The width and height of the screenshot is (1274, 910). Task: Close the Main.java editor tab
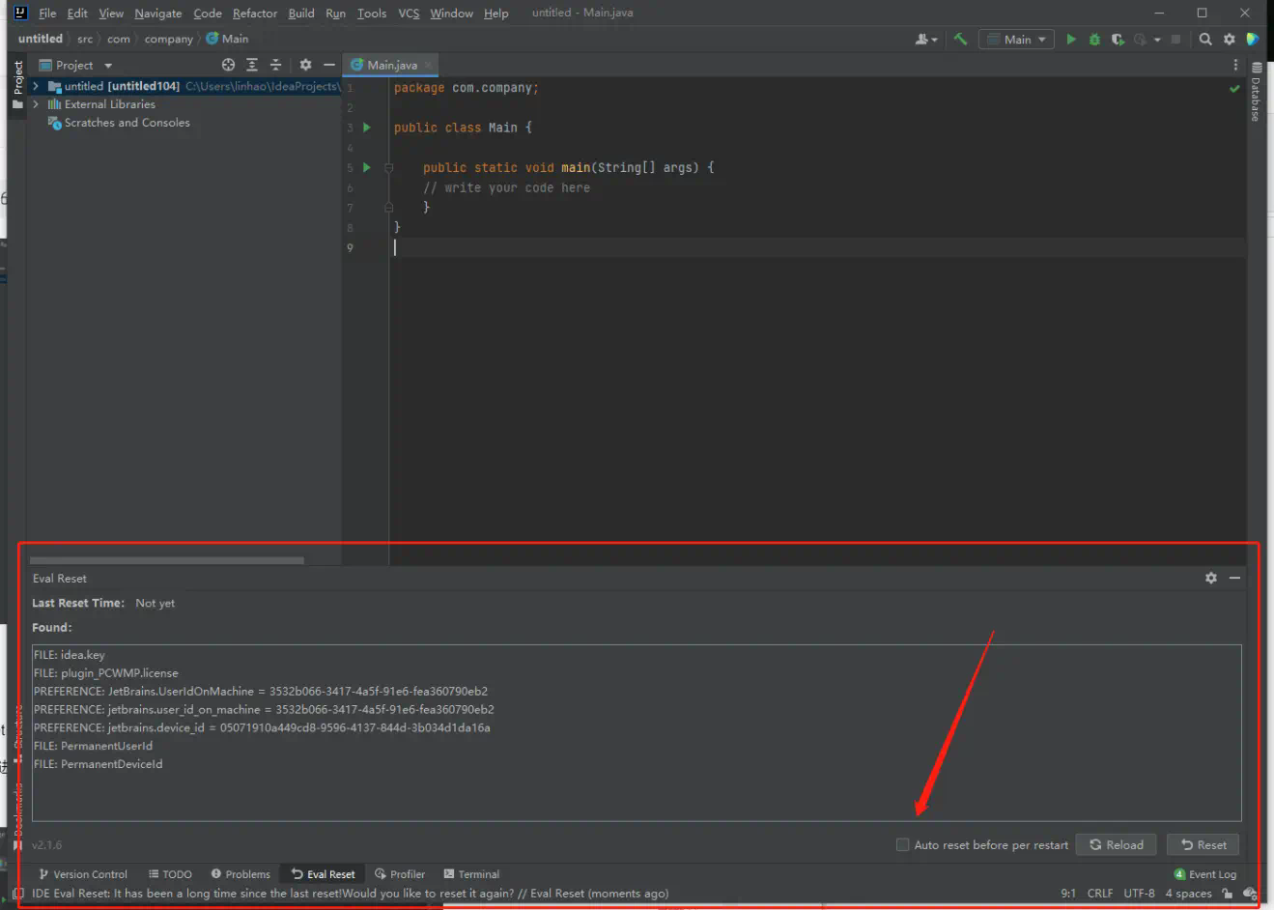[x=428, y=66]
